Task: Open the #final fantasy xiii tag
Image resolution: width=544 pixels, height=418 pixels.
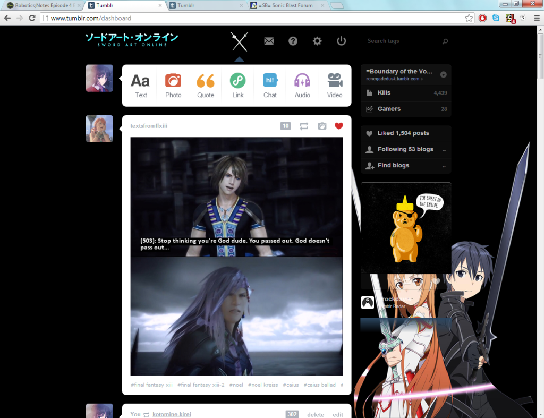Action: tap(151, 385)
